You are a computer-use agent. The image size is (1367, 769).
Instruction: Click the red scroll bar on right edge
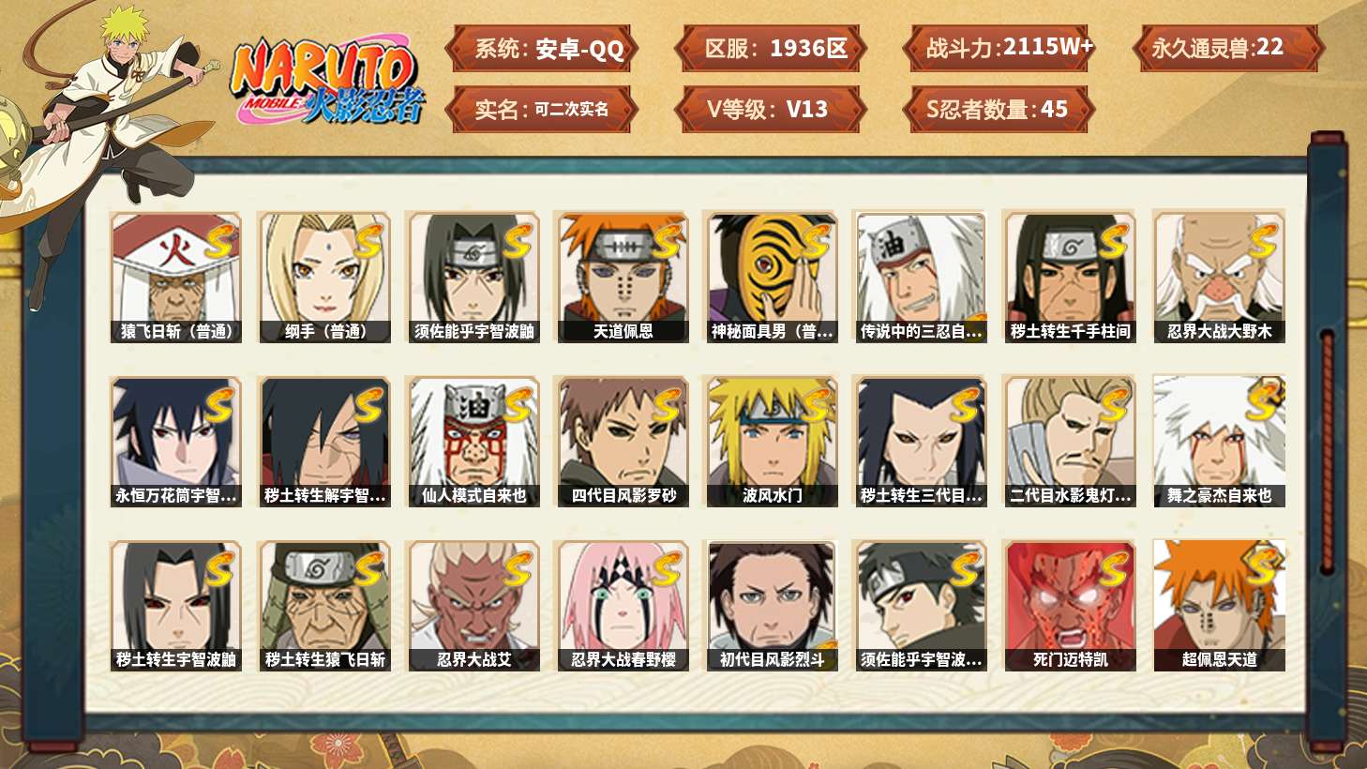click(x=1327, y=450)
